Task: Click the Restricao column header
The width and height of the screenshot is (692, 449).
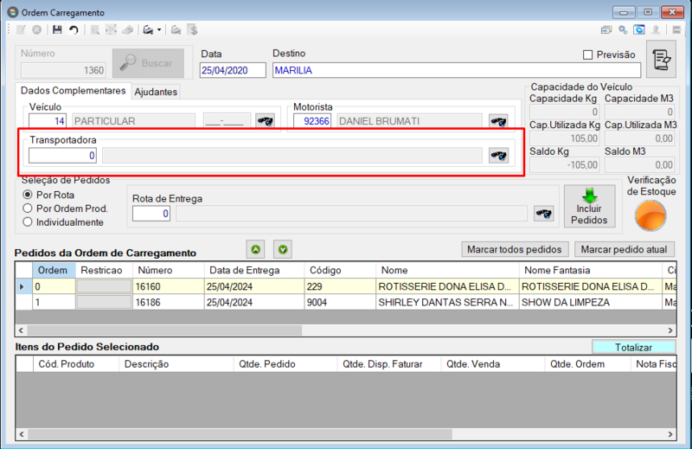Action: coord(104,270)
